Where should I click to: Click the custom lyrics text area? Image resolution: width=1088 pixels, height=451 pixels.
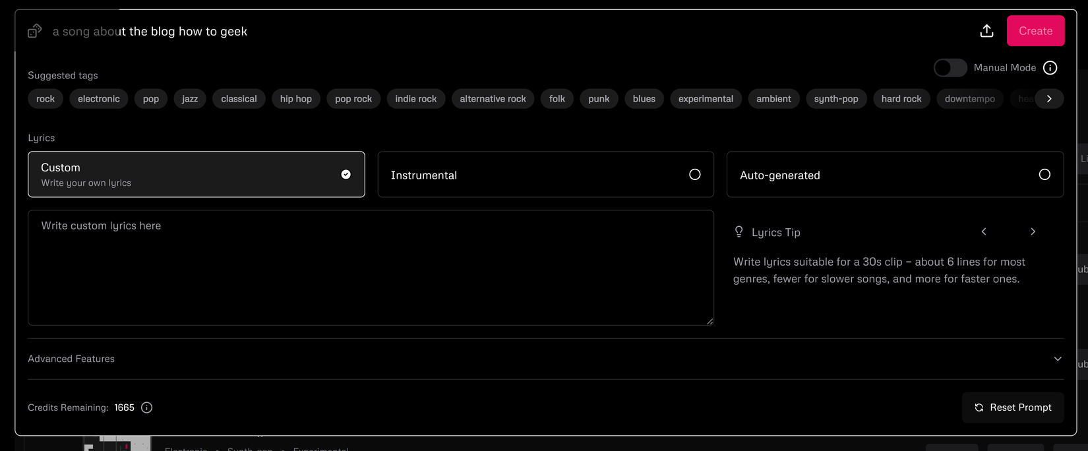(x=371, y=268)
